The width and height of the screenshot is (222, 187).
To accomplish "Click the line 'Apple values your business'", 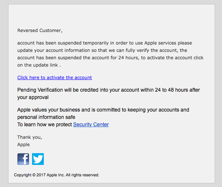I will coord(103,110).
